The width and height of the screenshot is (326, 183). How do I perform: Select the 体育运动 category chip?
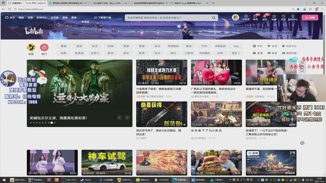(x=220, y=46)
